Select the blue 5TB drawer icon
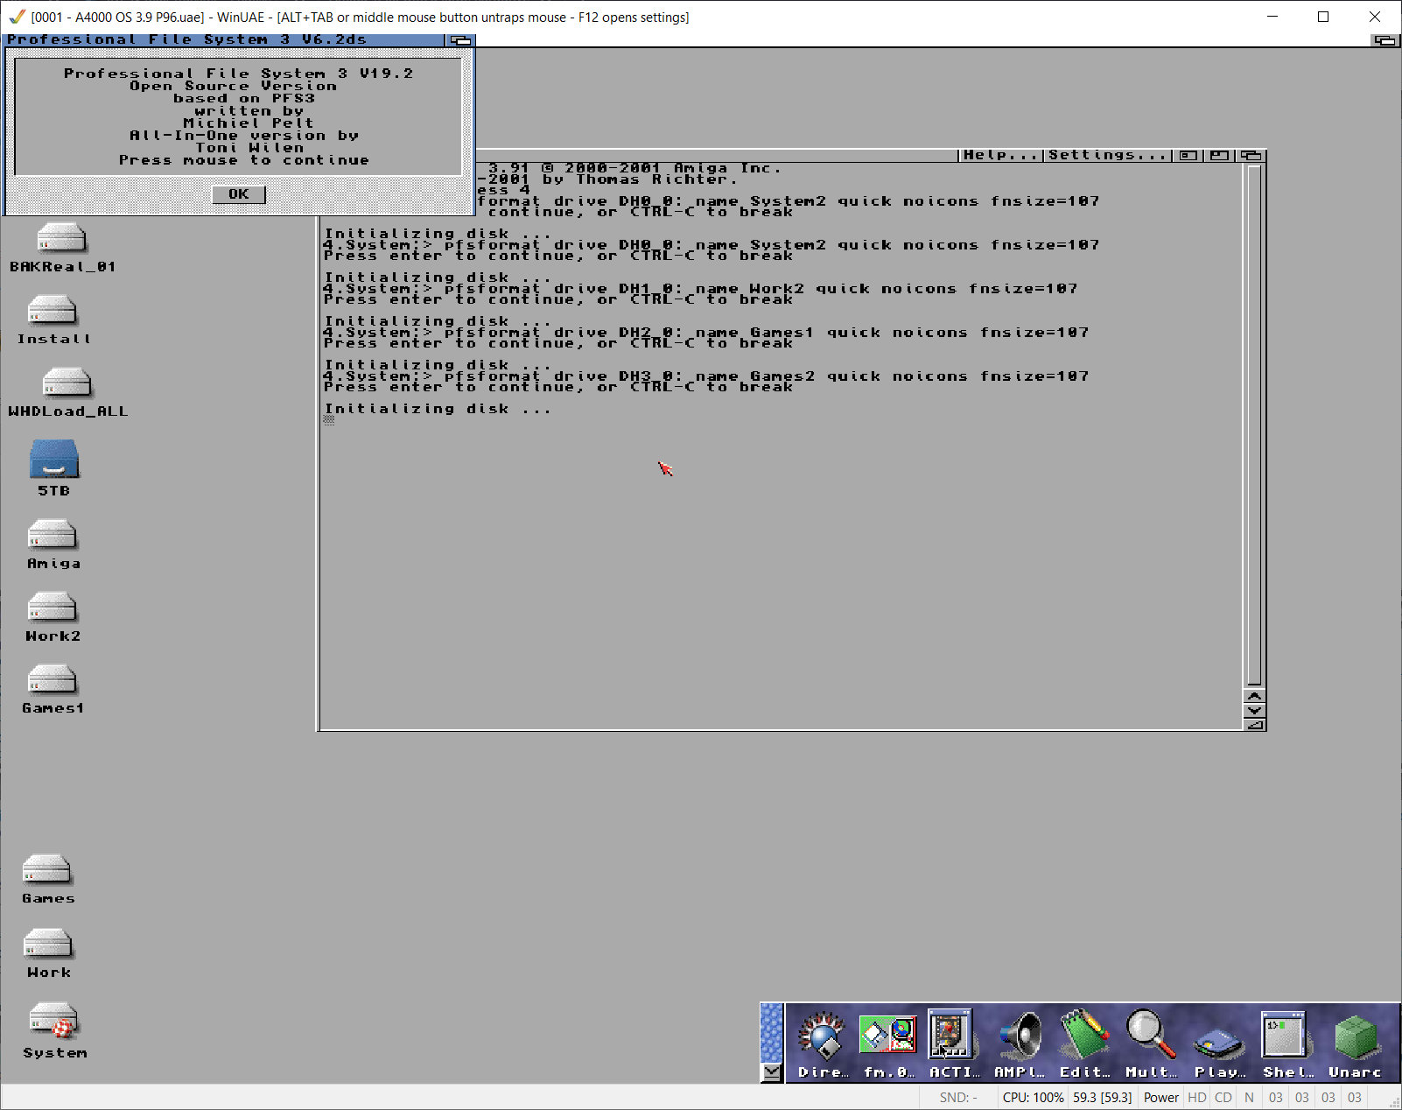 (54, 459)
